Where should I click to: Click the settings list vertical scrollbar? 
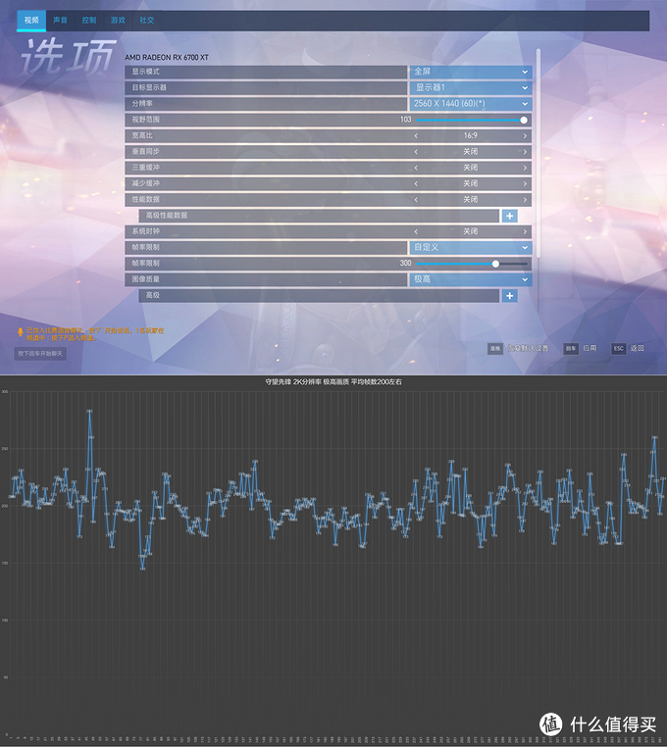click(539, 153)
